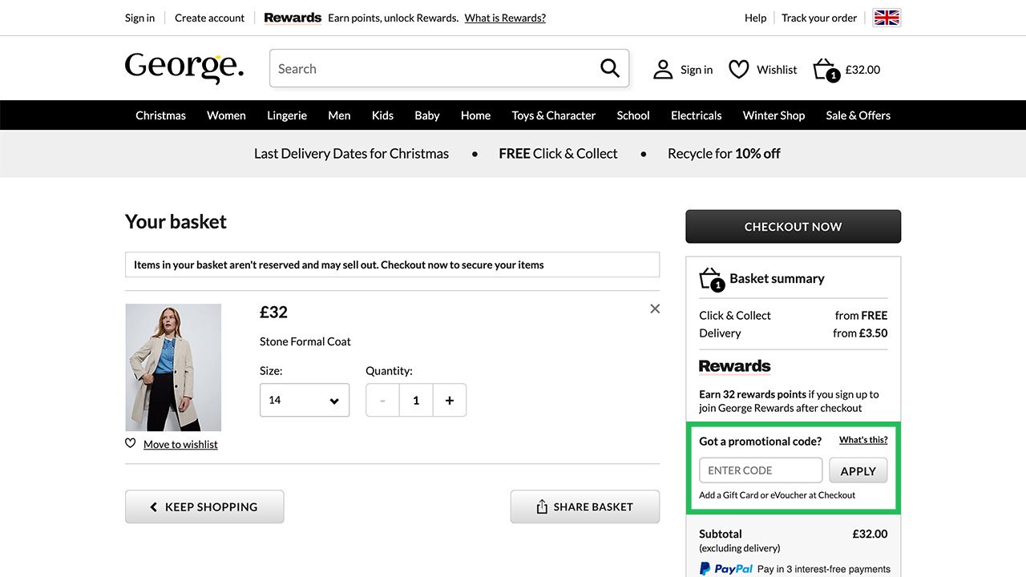Image resolution: width=1026 pixels, height=577 pixels.
Task: Click the CHECKOUT NOW button
Action: pos(794,227)
